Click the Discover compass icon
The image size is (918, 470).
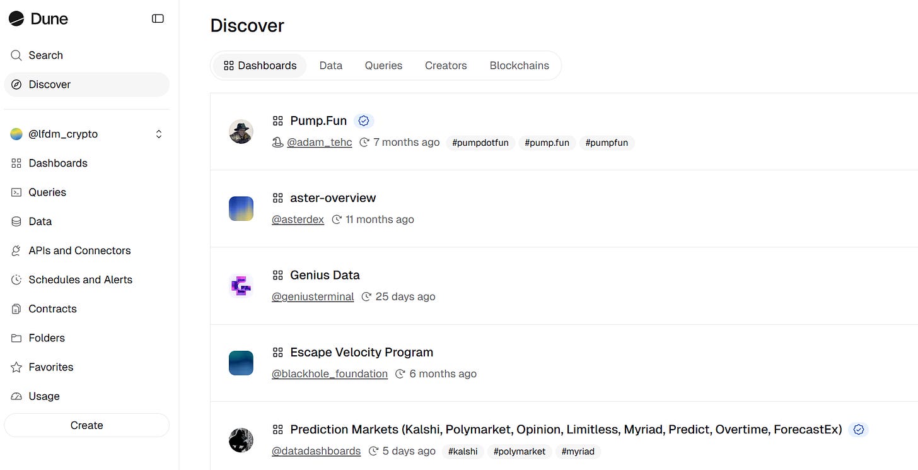16,85
